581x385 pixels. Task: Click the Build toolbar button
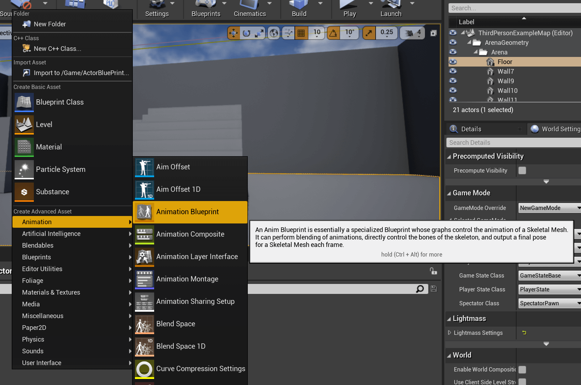click(299, 9)
